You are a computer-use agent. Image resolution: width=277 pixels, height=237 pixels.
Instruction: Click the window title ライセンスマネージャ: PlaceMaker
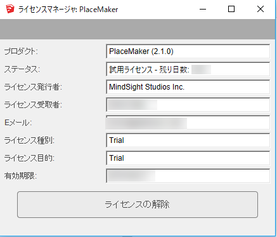click(x=68, y=10)
